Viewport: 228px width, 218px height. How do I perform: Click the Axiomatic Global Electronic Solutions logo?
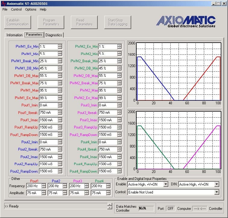click(186, 21)
